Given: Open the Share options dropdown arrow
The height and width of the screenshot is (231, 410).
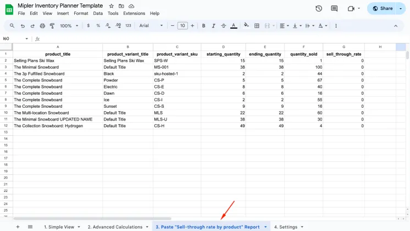Looking at the screenshot, I should (x=401, y=8).
